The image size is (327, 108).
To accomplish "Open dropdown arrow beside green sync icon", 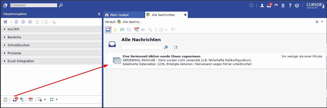I will [57, 100].
